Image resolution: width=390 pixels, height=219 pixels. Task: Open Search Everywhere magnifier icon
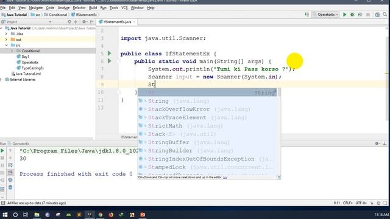[385, 15]
